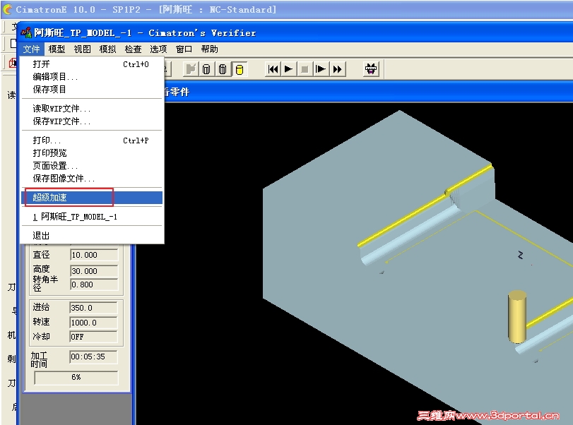Open the 选项 menu

tap(158, 49)
